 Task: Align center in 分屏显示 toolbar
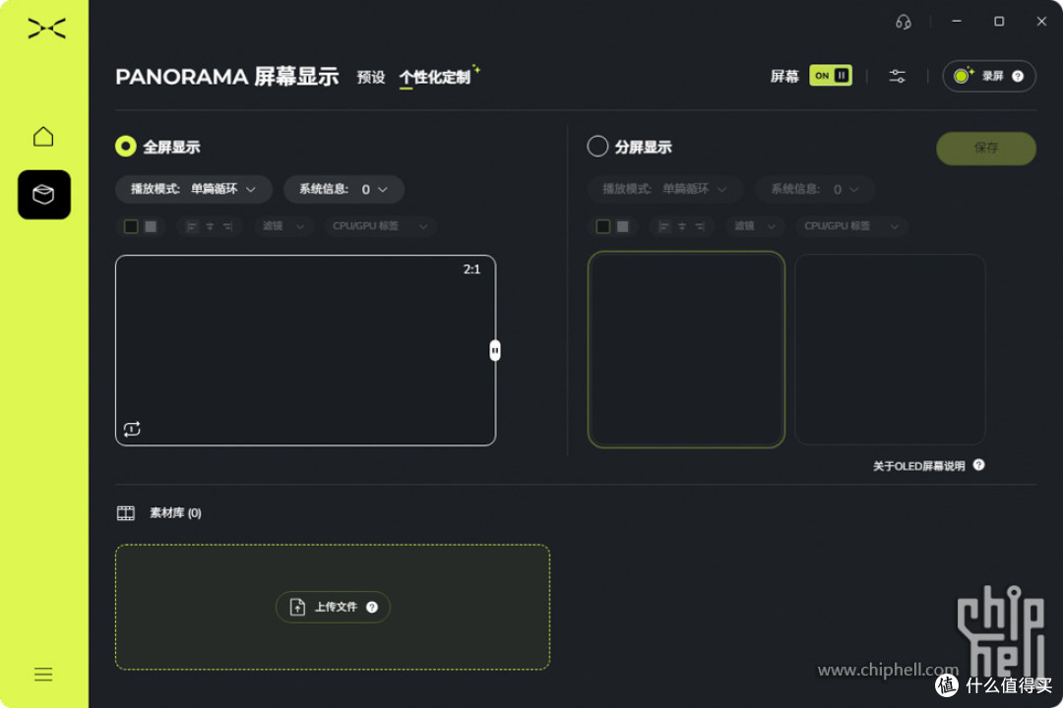click(x=681, y=226)
